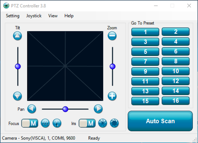Screen dimensions: 198x143
Task: Click the Pan left arrow button
Action: [32, 109]
